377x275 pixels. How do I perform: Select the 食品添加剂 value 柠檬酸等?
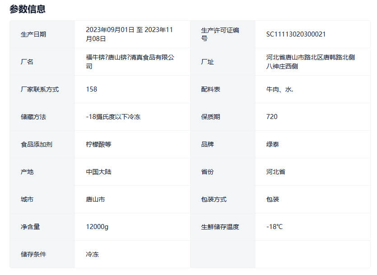tap(98, 144)
